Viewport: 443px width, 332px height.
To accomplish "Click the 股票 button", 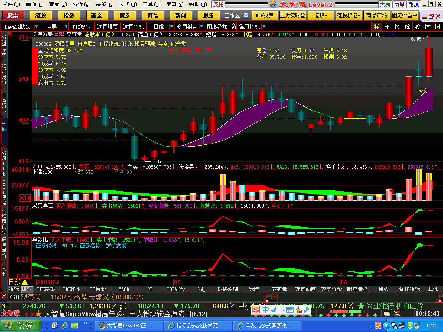I will coord(13,15).
